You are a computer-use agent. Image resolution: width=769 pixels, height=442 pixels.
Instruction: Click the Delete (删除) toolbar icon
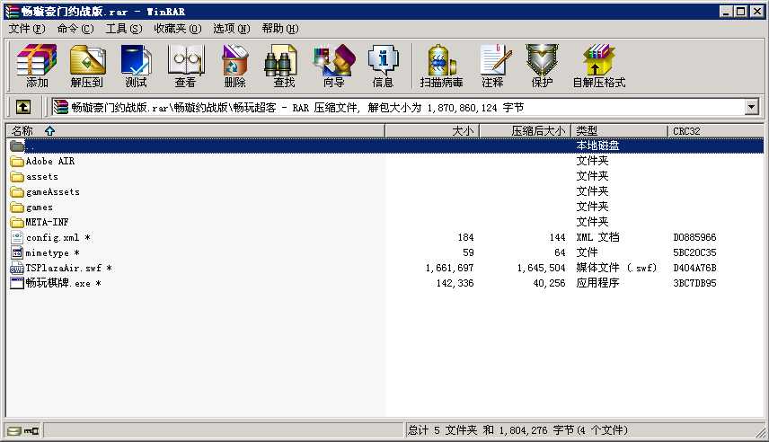point(234,66)
